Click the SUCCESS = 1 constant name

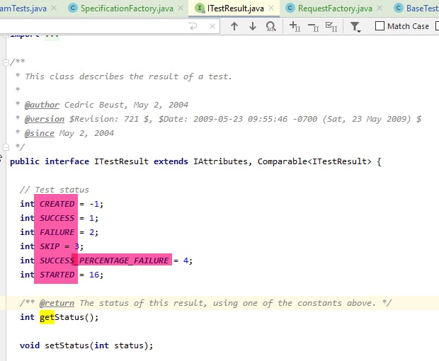click(x=57, y=218)
